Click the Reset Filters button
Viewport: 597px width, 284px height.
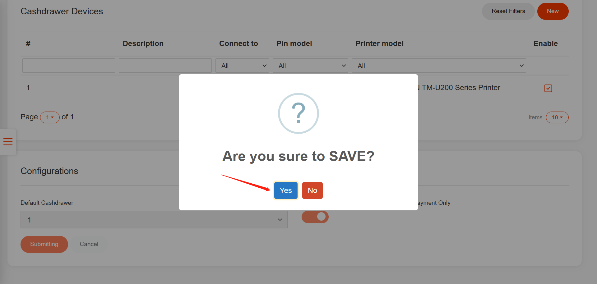[508, 11]
